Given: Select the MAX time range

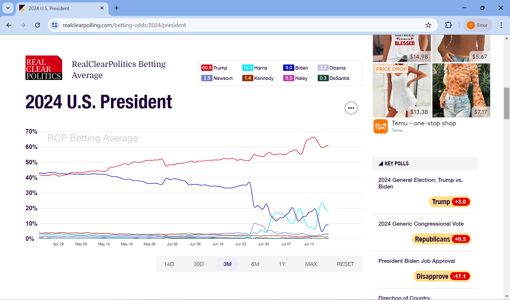Looking at the screenshot, I should coord(311,264).
